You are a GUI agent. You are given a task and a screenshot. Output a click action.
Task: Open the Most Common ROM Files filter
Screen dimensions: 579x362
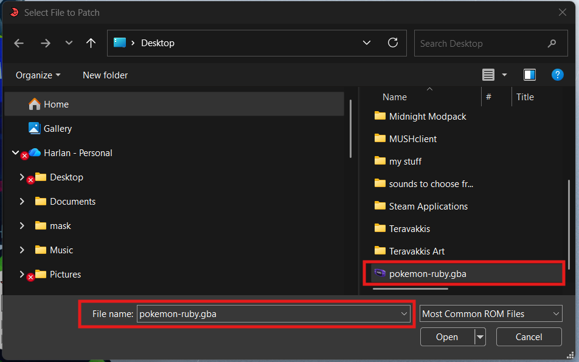pyautogui.click(x=491, y=313)
